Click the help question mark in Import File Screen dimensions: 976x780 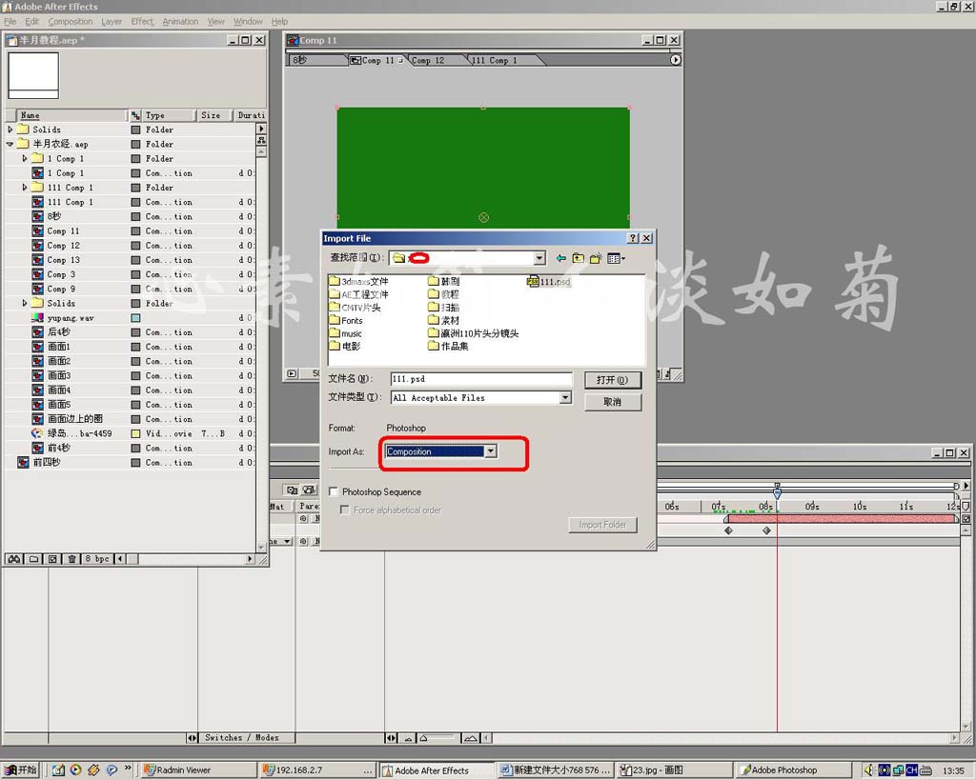(633, 238)
